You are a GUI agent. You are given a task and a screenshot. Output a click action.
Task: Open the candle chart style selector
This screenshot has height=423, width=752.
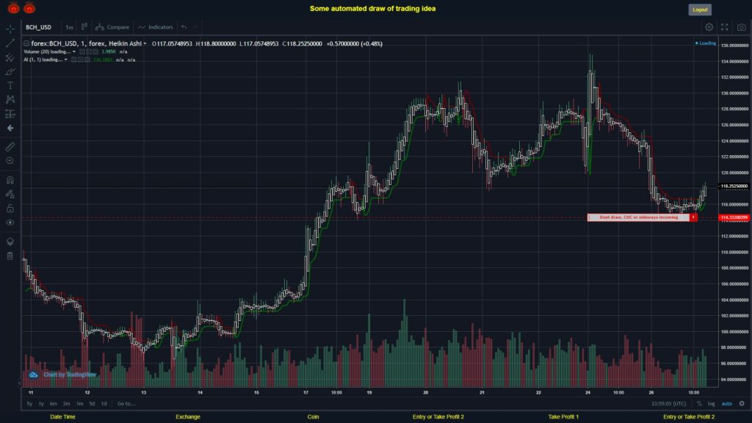tap(84, 27)
